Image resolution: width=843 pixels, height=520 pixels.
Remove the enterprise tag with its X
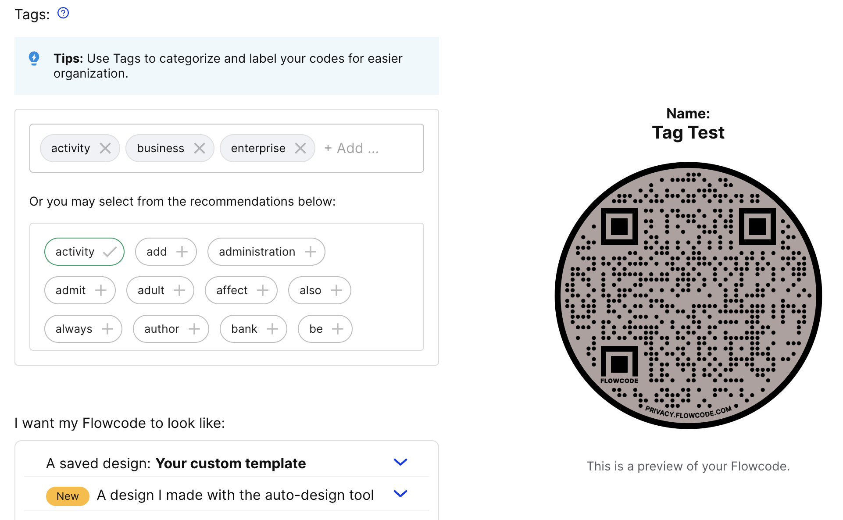[x=300, y=148]
